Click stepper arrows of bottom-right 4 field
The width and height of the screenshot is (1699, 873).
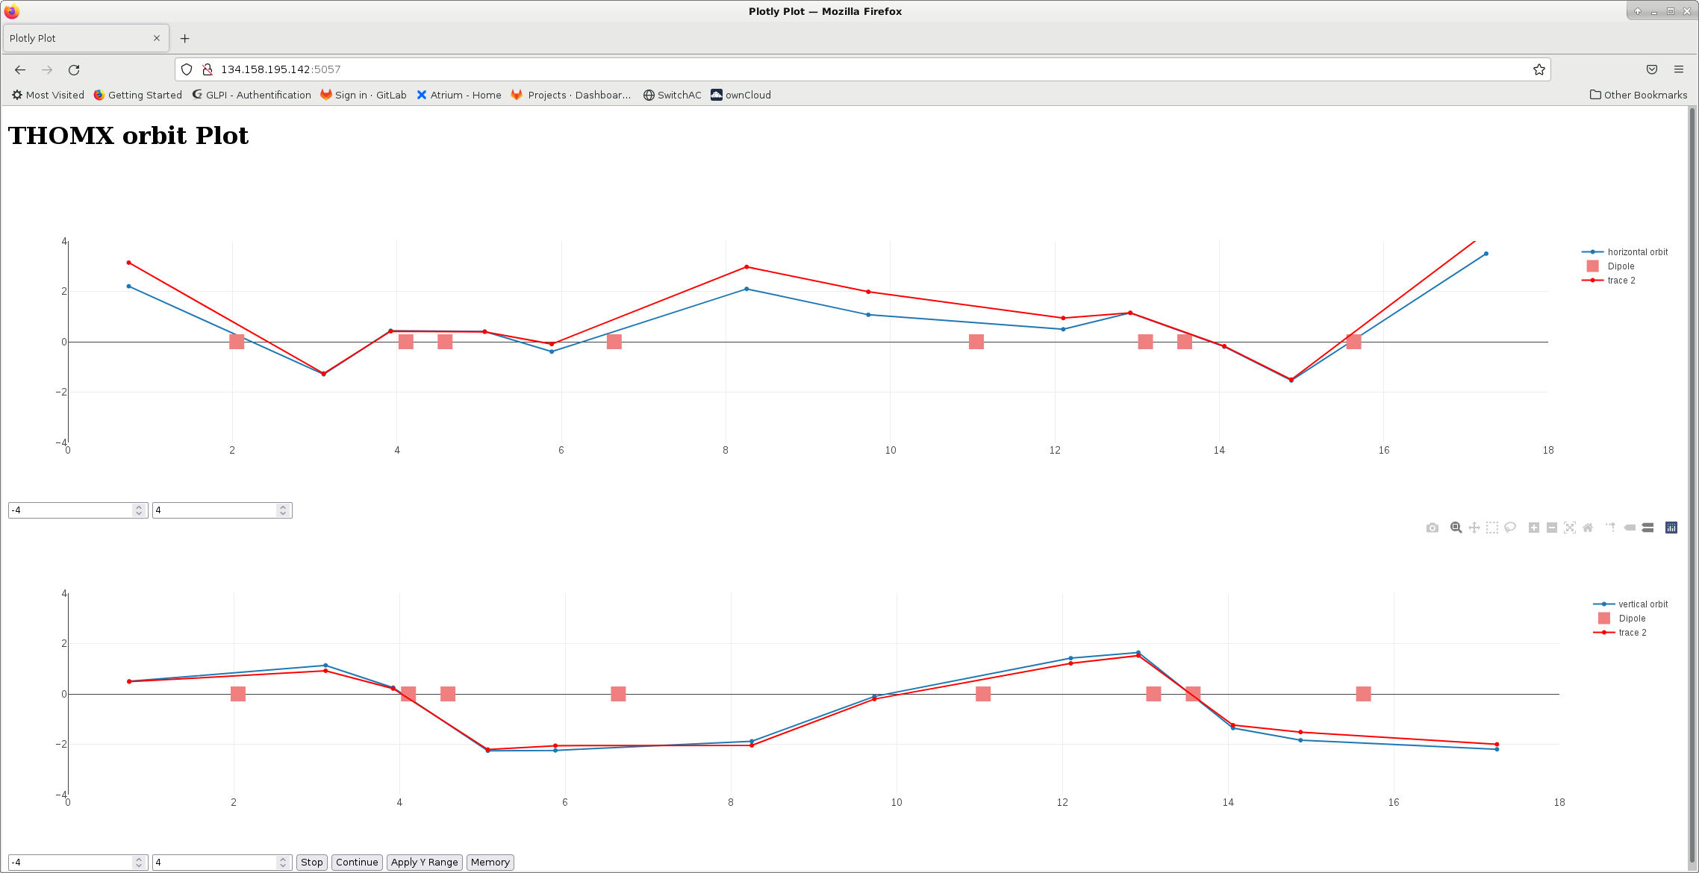[x=283, y=863]
